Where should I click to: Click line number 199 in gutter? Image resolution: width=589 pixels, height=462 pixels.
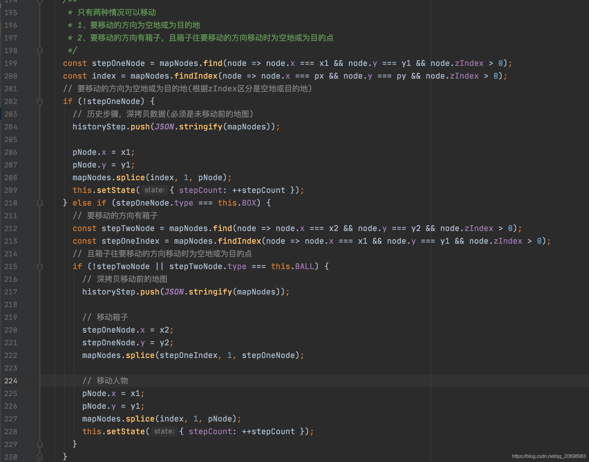pyautogui.click(x=11, y=63)
